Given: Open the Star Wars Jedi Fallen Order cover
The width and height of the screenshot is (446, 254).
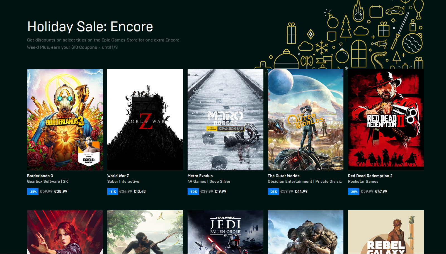Looking at the screenshot, I should point(226,232).
